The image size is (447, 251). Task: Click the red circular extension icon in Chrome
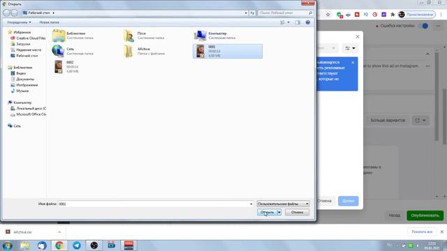coord(375,14)
